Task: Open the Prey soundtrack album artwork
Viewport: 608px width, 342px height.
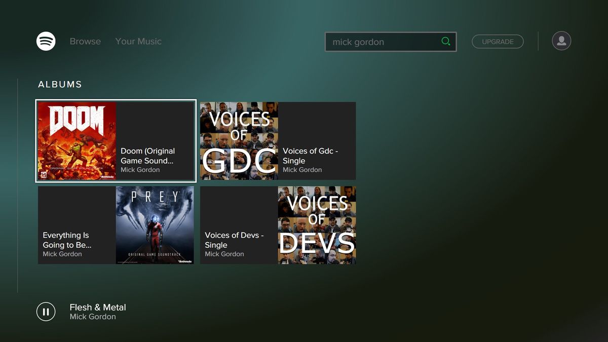Action: click(155, 225)
